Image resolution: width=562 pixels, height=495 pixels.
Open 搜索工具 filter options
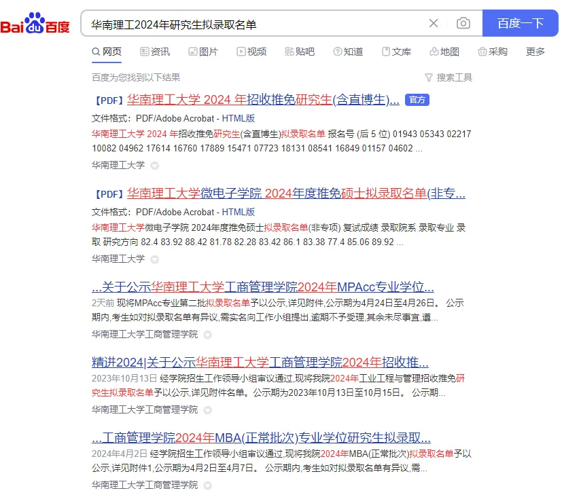click(449, 77)
